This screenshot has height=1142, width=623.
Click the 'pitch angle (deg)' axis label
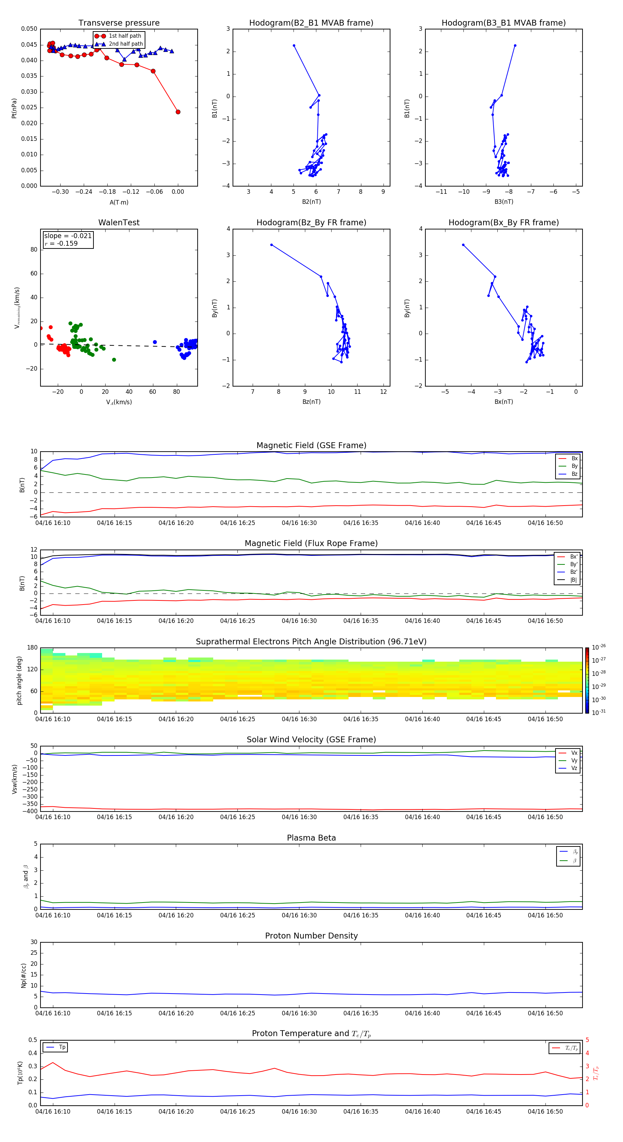coord(19,680)
